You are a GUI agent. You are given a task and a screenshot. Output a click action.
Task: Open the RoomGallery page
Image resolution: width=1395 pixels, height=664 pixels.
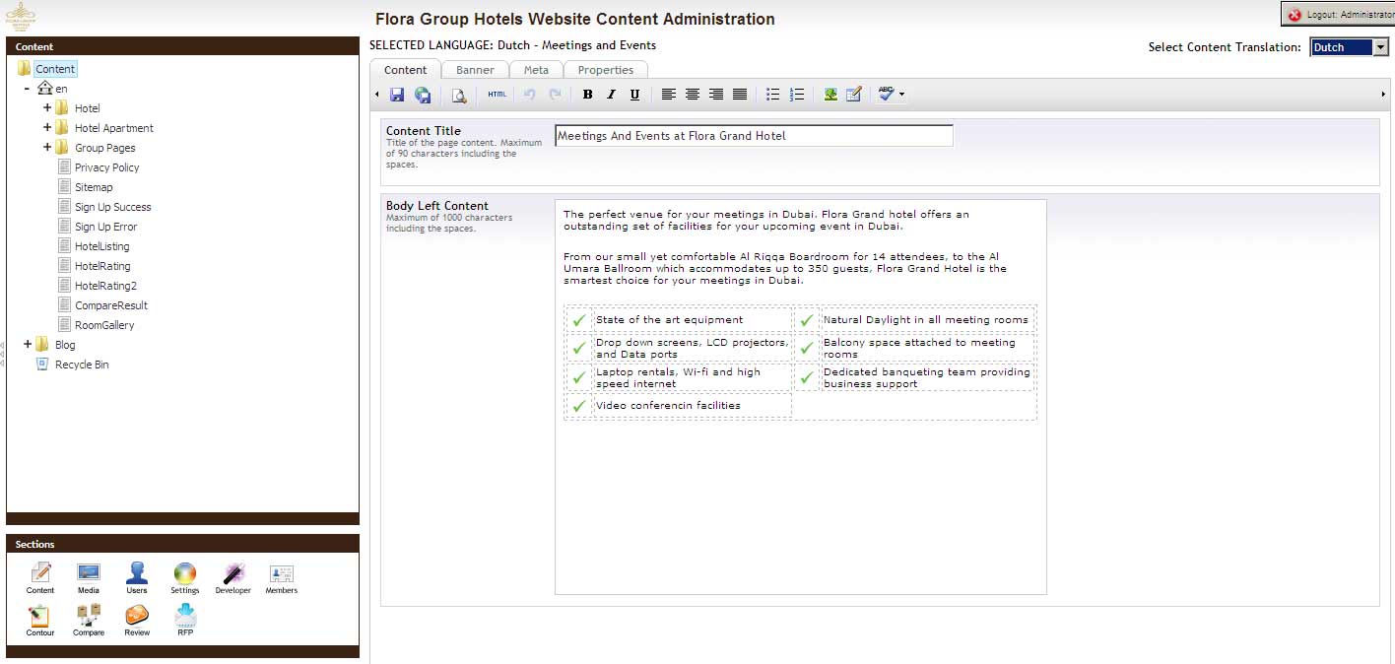[x=104, y=325]
